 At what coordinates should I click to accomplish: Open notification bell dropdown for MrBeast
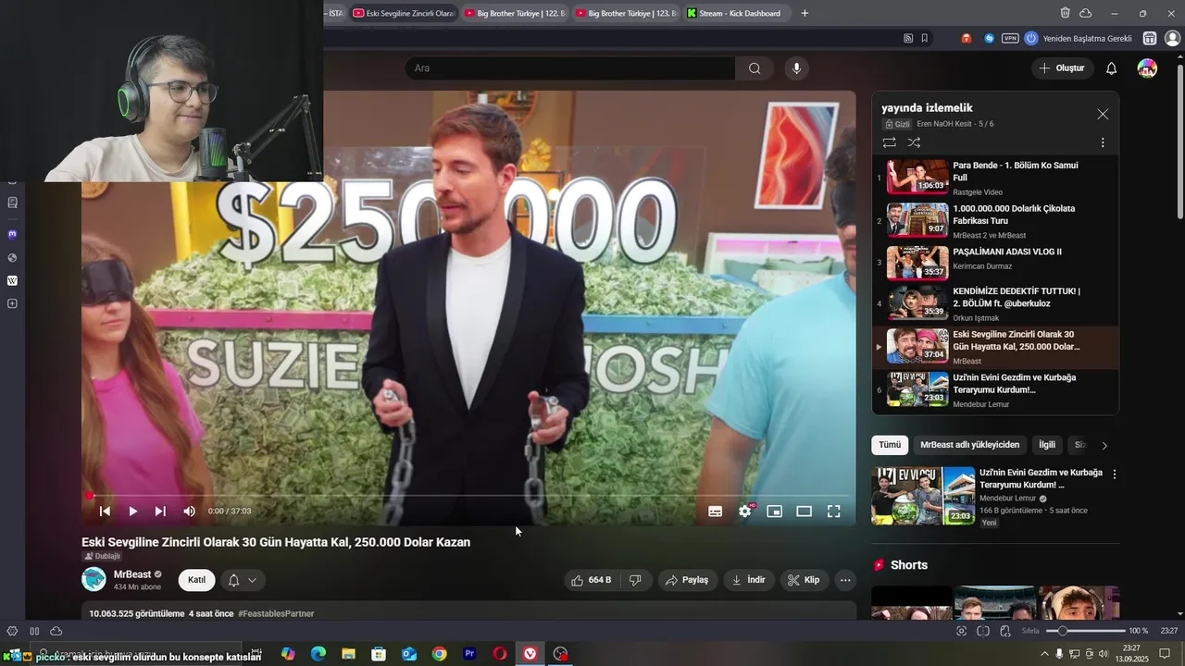pos(243,580)
